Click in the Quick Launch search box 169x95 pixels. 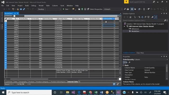tap(141, 2)
